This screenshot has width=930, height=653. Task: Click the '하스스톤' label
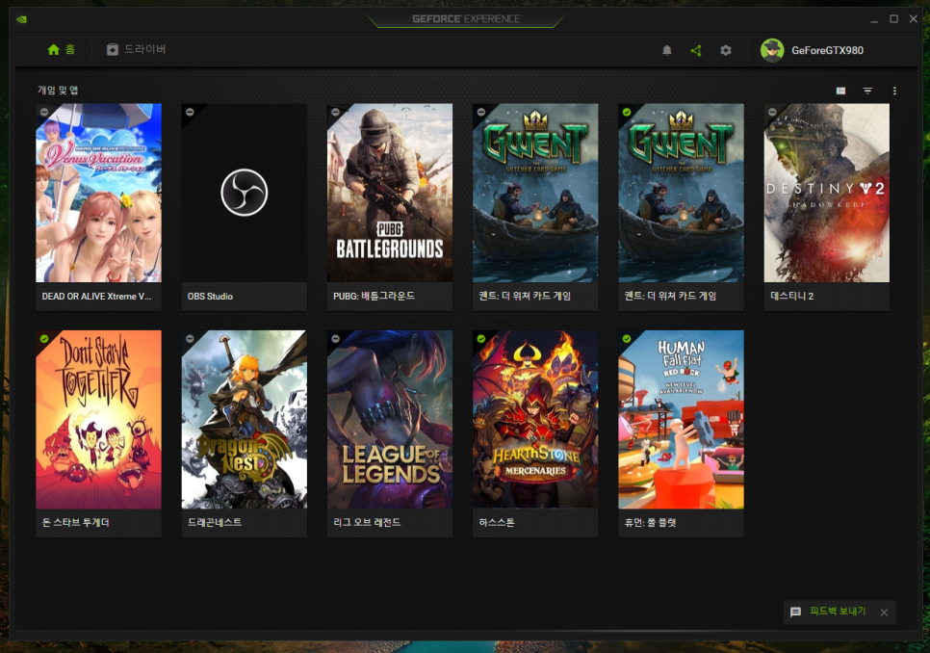497,523
